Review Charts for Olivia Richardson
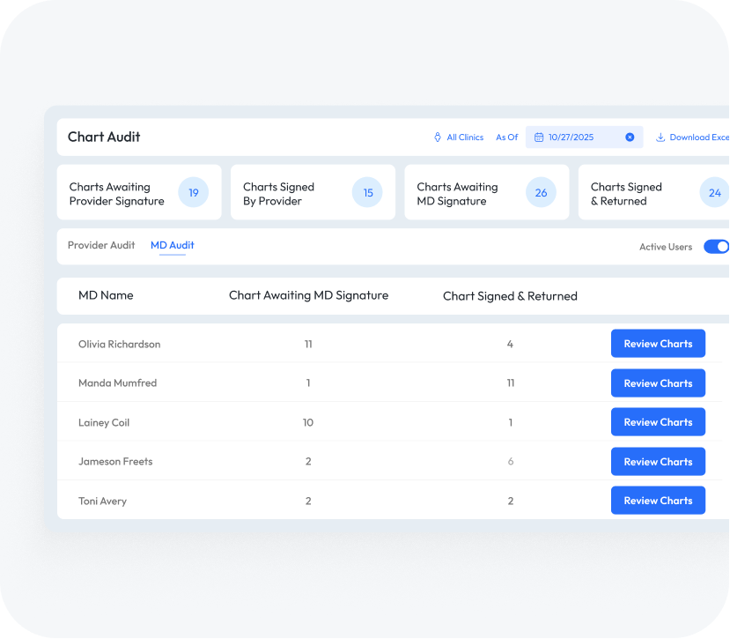This screenshot has height=639, width=730. pyautogui.click(x=658, y=344)
